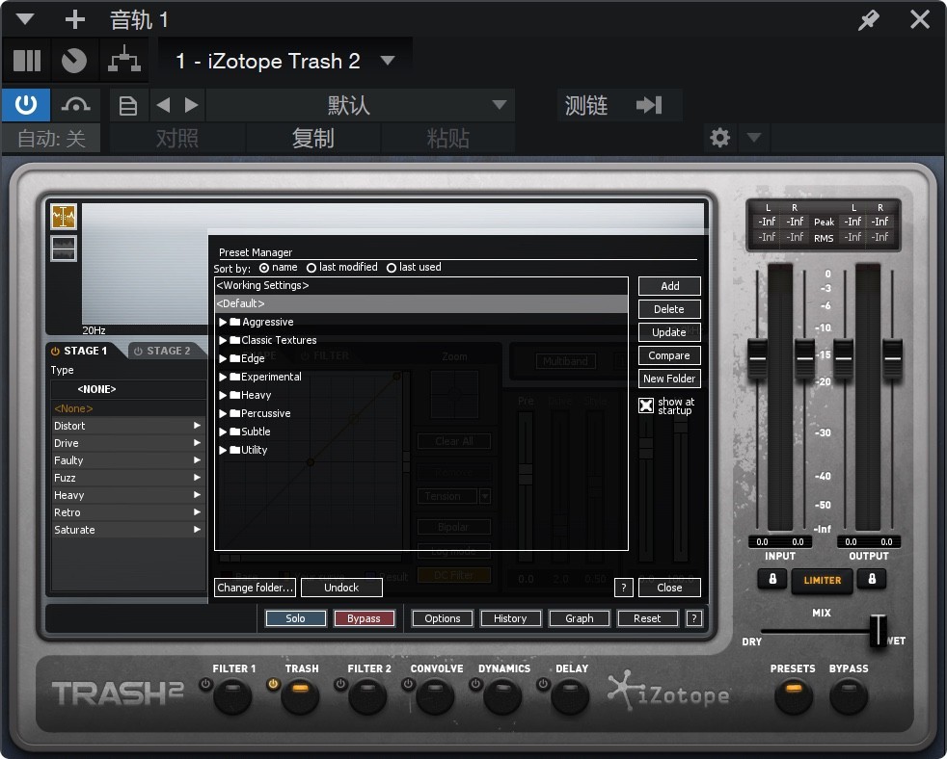Click the MIX slider handle near WET
The width and height of the screenshot is (947, 759).
(879, 633)
